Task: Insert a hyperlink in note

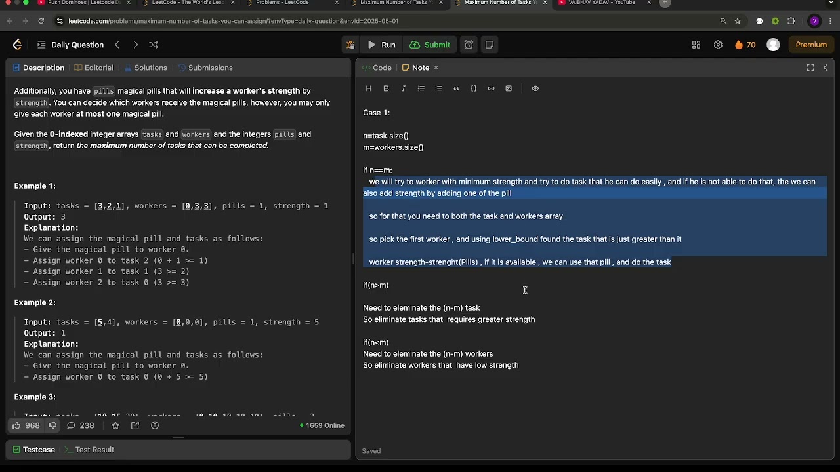Action: tap(491, 88)
